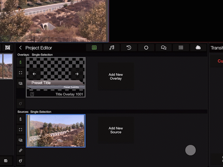
Task: Click the sources monitor output icon
Action: (x=21, y=140)
